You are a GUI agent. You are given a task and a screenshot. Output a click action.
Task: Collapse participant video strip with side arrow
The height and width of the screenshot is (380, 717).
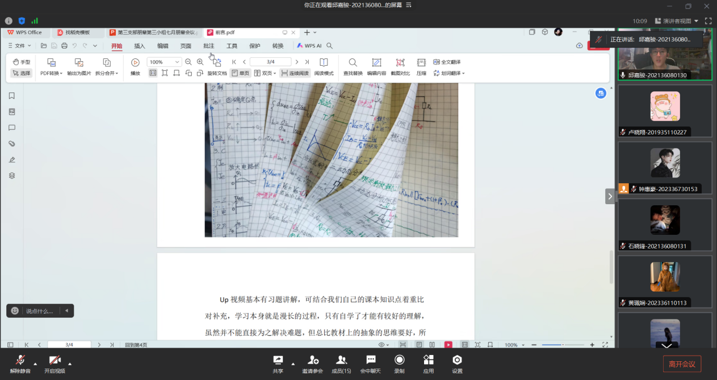pos(610,196)
